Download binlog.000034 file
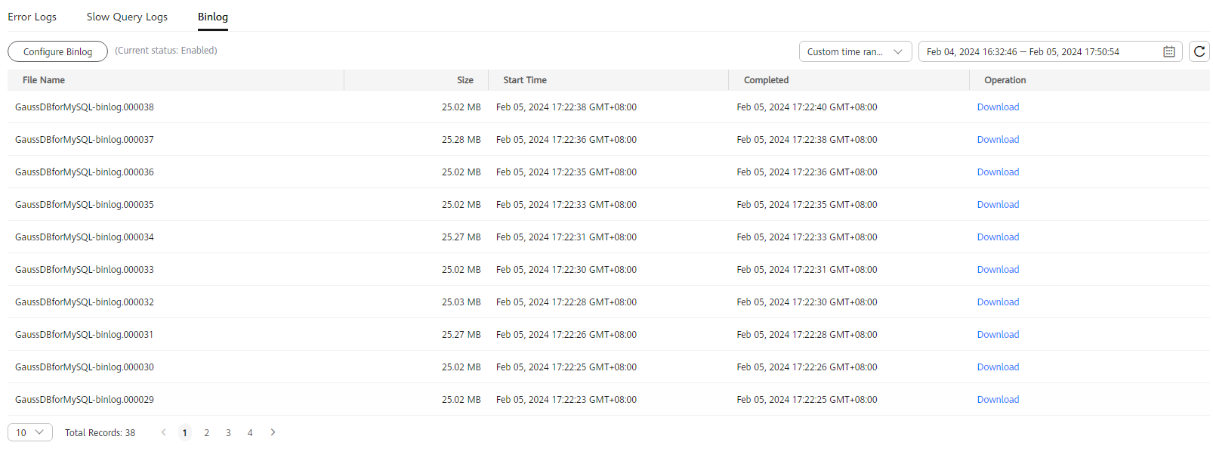Image resolution: width=1213 pixels, height=458 pixels. 998,237
